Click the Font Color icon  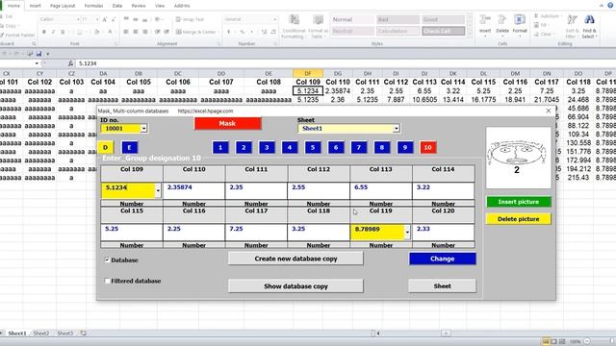[x=110, y=32]
